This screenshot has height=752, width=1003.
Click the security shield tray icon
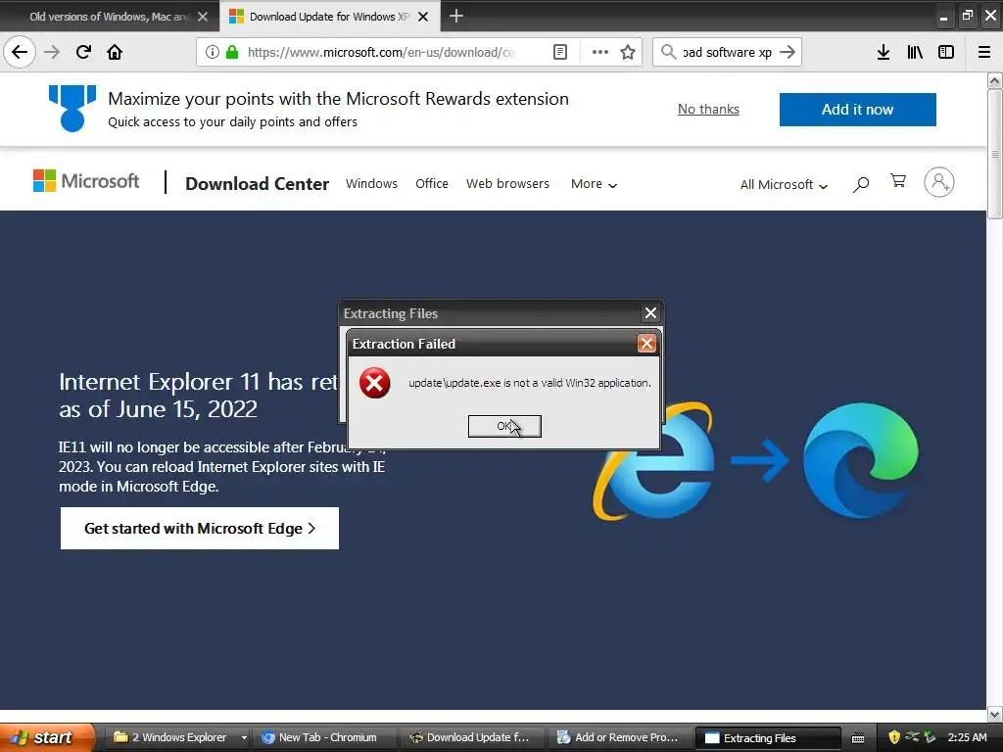(894, 737)
